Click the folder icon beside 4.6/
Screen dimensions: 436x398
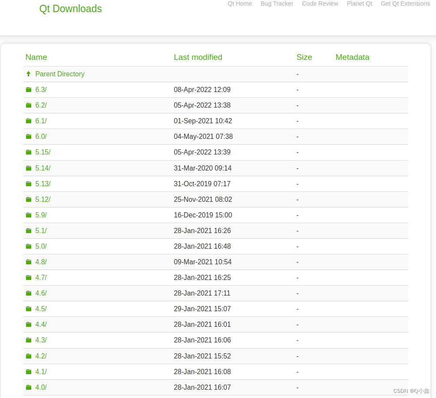[x=29, y=293]
